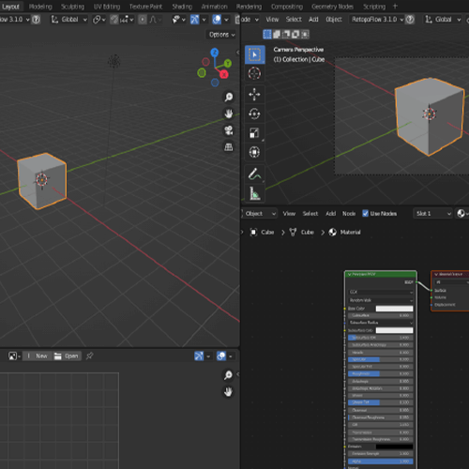Click the zoom magnifier in left viewport
The image size is (469, 469).
point(229,97)
